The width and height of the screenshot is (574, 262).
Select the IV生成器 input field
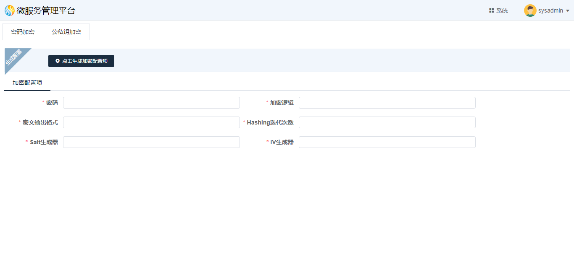point(387,142)
